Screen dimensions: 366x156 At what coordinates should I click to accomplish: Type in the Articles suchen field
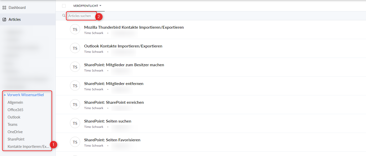pyautogui.click(x=81, y=16)
